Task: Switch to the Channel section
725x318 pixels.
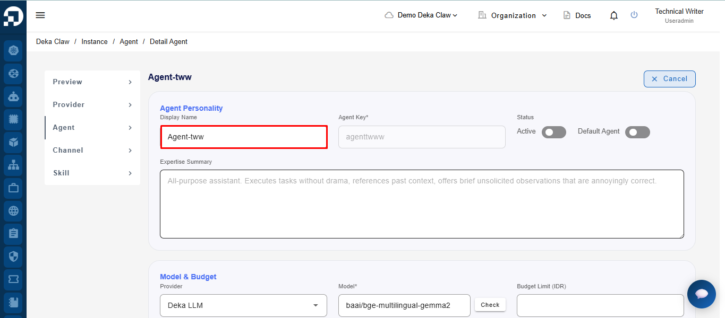Action: tap(92, 151)
